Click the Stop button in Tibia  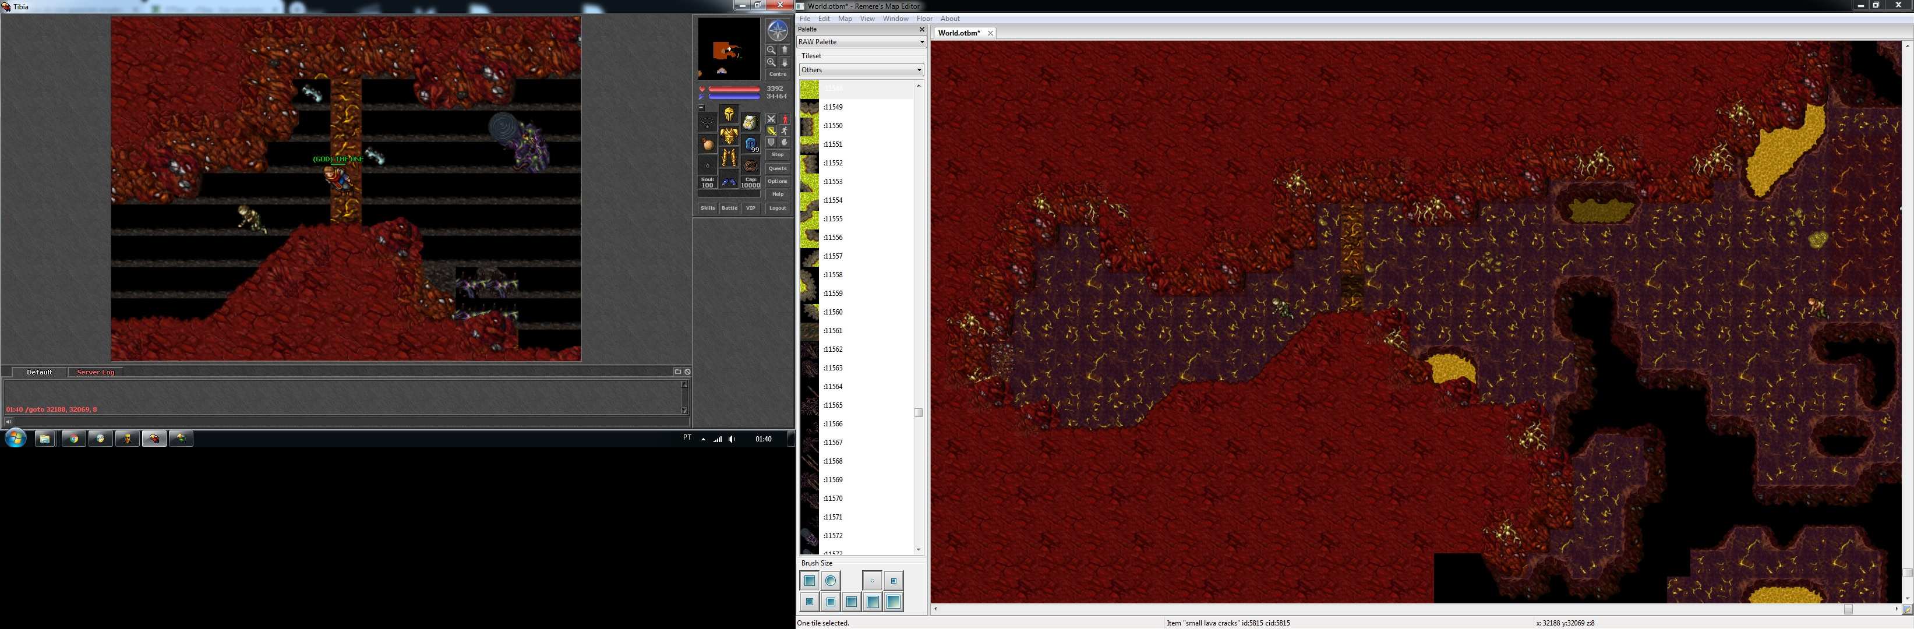coord(778,155)
